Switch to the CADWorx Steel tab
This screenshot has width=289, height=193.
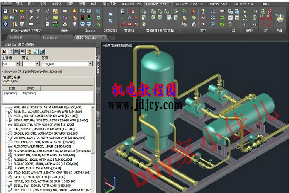click(218, 4)
